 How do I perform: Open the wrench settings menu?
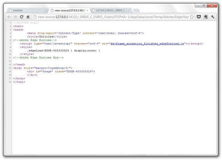tap(213, 17)
